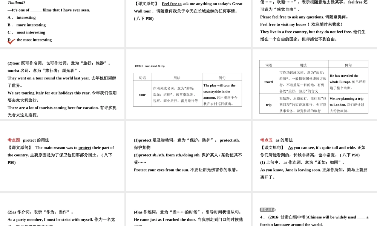377x226 pixels.
Task: Click the sentence 'It's one of ___ films'
Action: coord(49,10)
